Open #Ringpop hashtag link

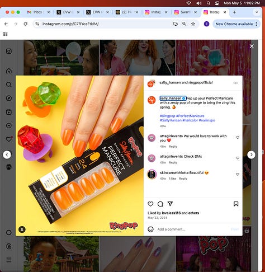point(168,116)
